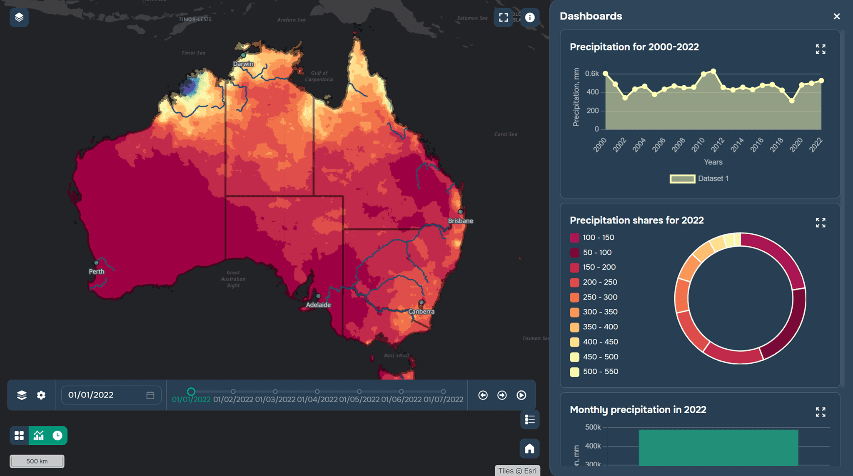Open the map info button
853x476 pixels.
(530, 17)
